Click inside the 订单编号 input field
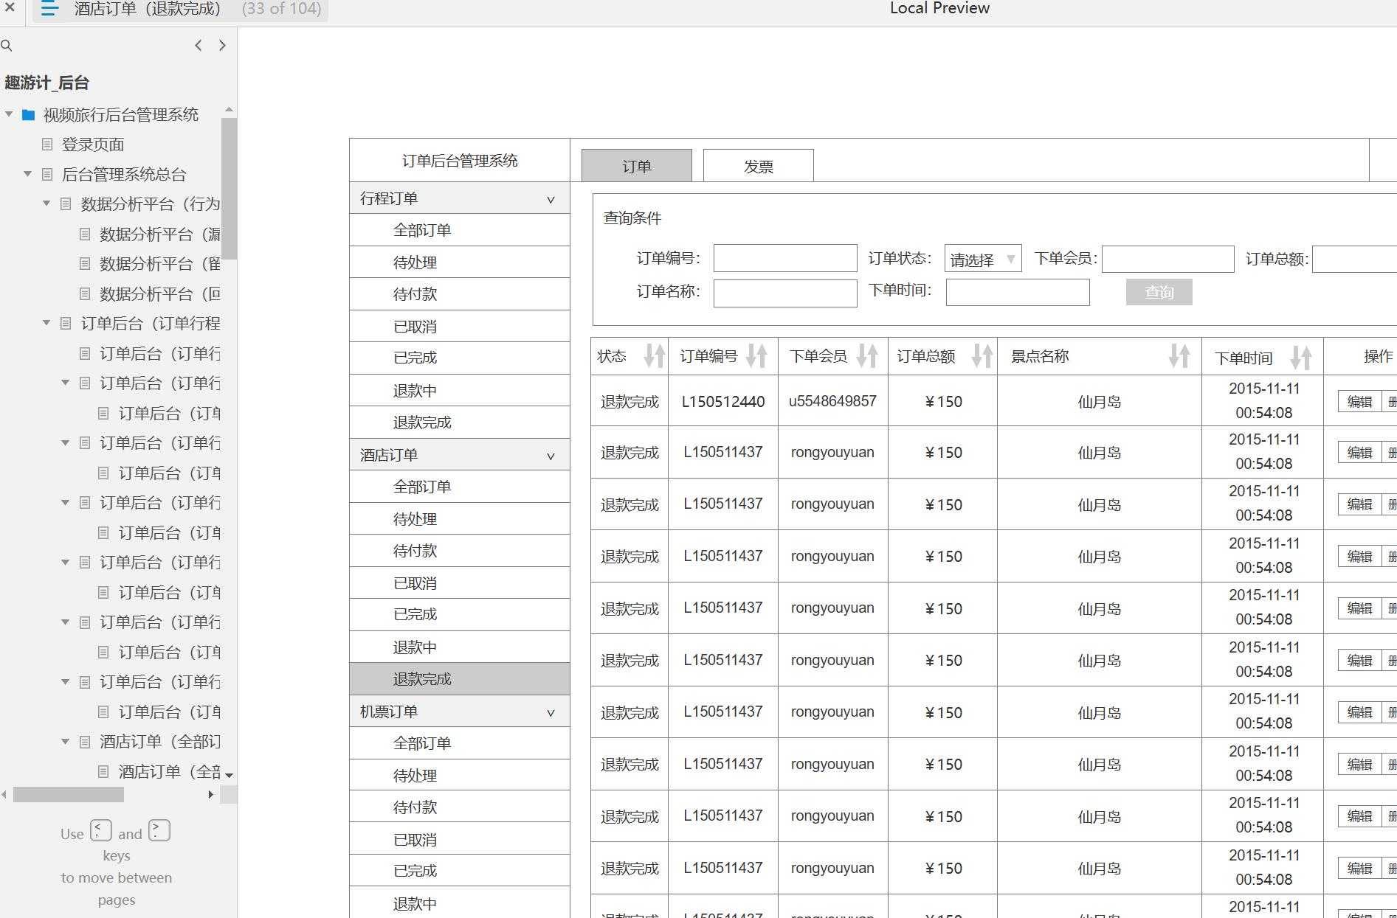This screenshot has height=918, width=1397. click(784, 258)
